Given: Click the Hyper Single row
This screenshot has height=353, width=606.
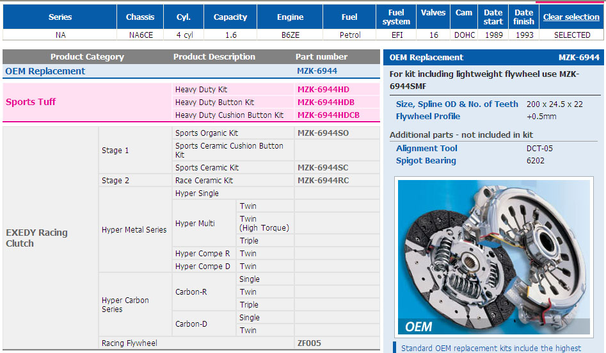Looking at the screenshot, I should (233, 193).
